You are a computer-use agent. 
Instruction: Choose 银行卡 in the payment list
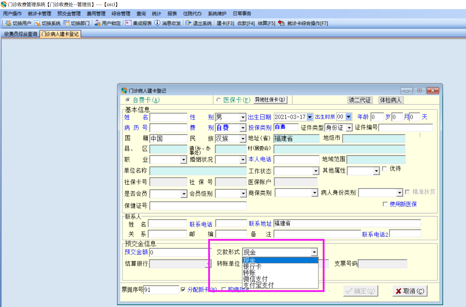pyautogui.click(x=280, y=267)
